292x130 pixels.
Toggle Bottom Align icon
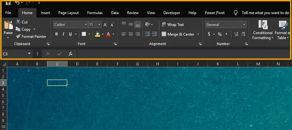[138, 25]
